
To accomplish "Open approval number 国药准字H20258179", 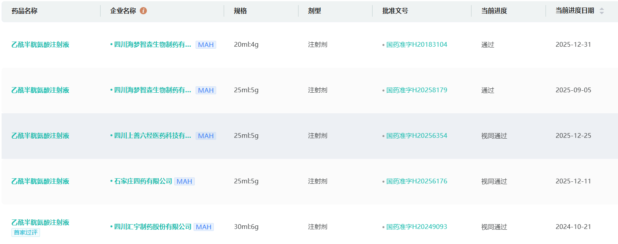I will (x=416, y=90).
